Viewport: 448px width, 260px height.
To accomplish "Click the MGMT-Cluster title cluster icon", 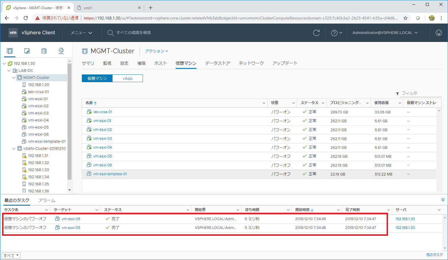I will (85, 51).
